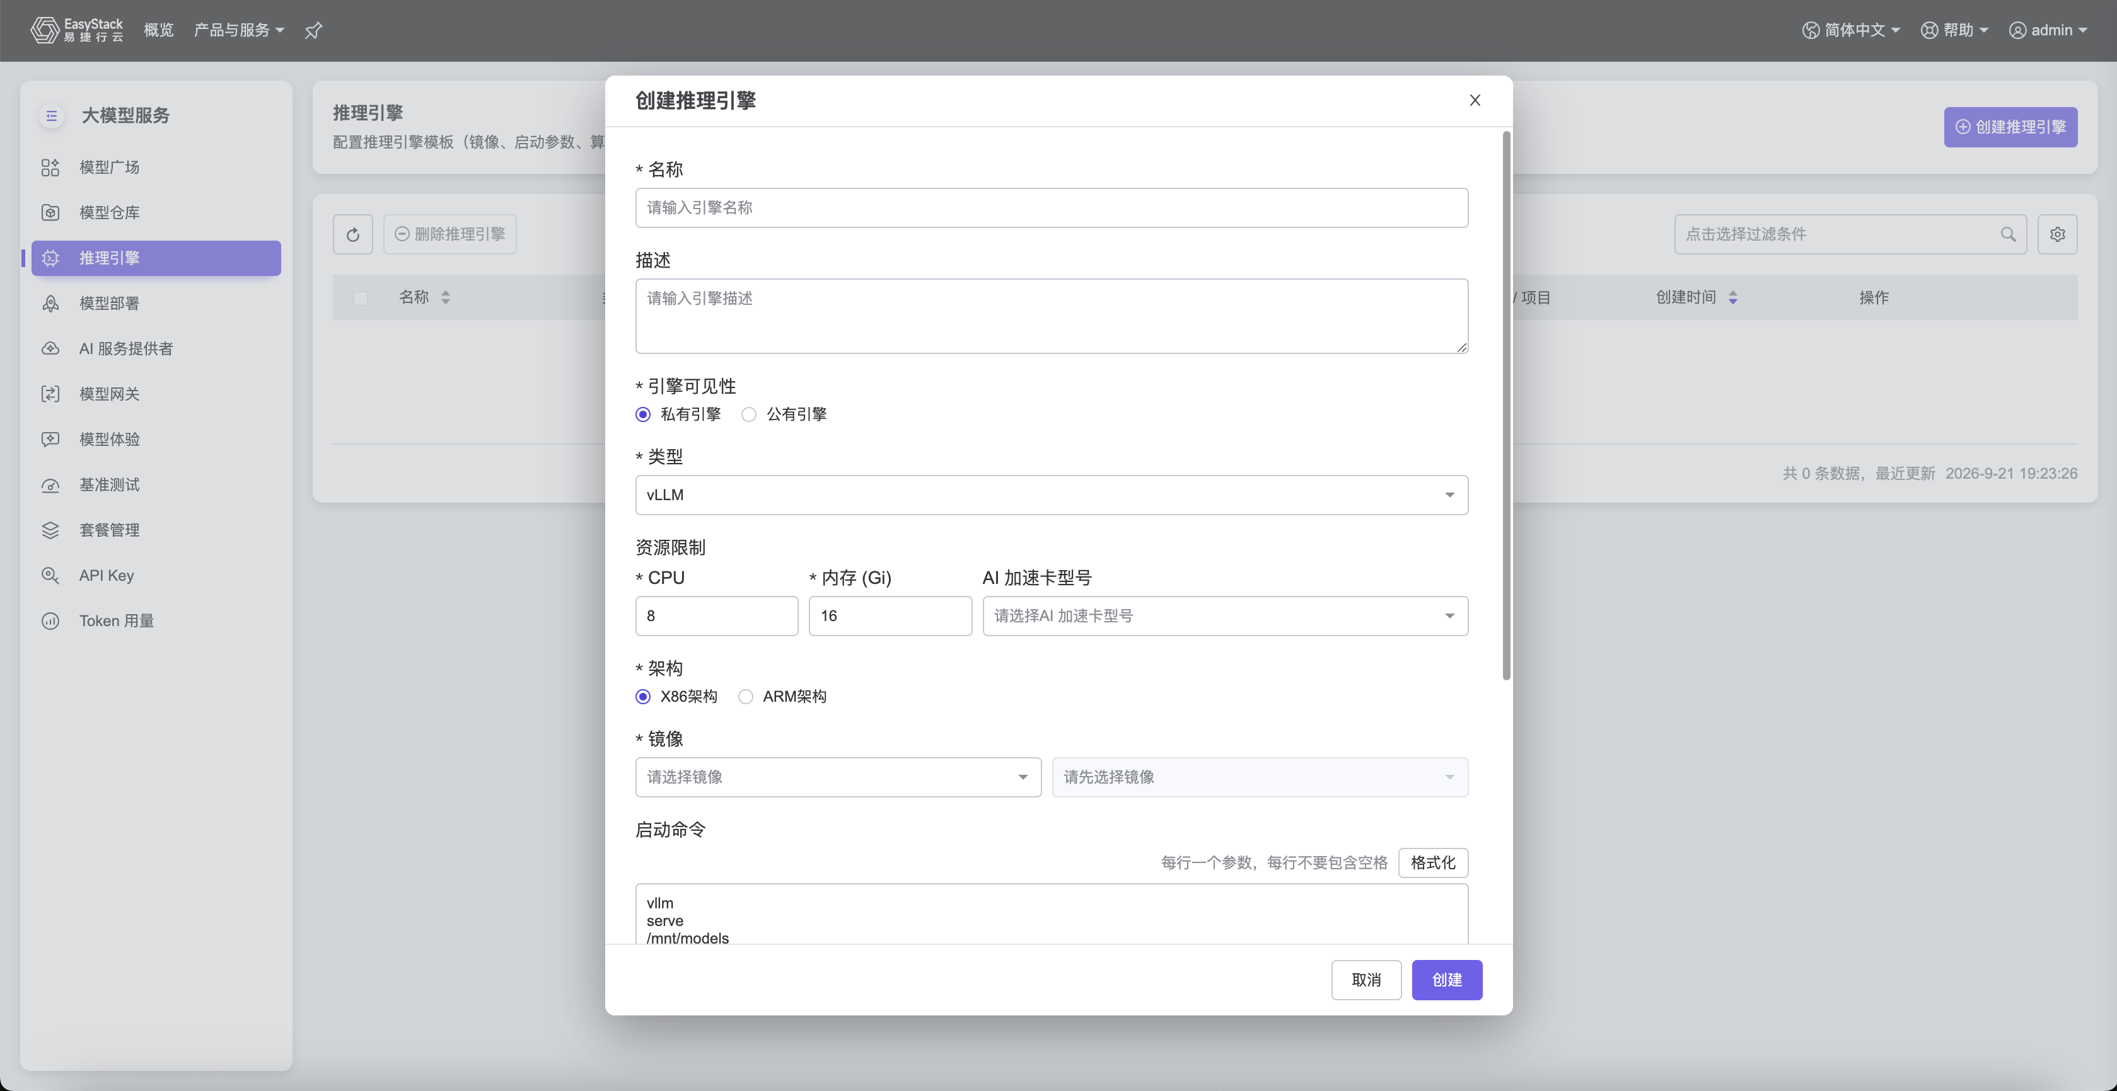The width and height of the screenshot is (2117, 1091).
Task: Open 模型部署 in the sidebar
Action: click(x=156, y=304)
